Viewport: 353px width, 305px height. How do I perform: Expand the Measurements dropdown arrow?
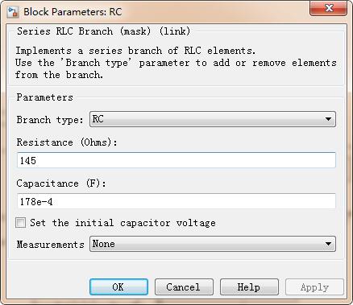click(x=328, y=244)
